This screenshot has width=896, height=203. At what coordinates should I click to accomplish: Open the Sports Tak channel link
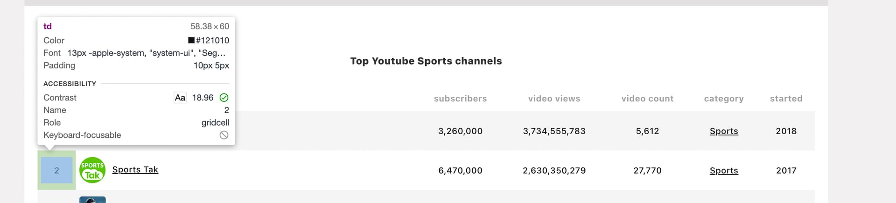click(x=135, y=170)
